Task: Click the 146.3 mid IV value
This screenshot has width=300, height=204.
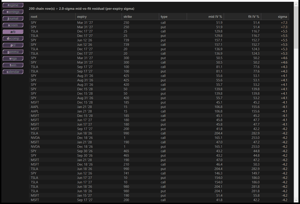Action: coord(218,173)
